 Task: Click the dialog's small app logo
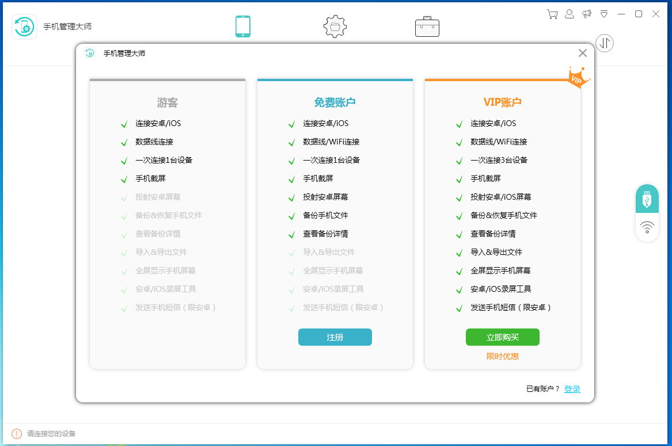click(90, 53)
